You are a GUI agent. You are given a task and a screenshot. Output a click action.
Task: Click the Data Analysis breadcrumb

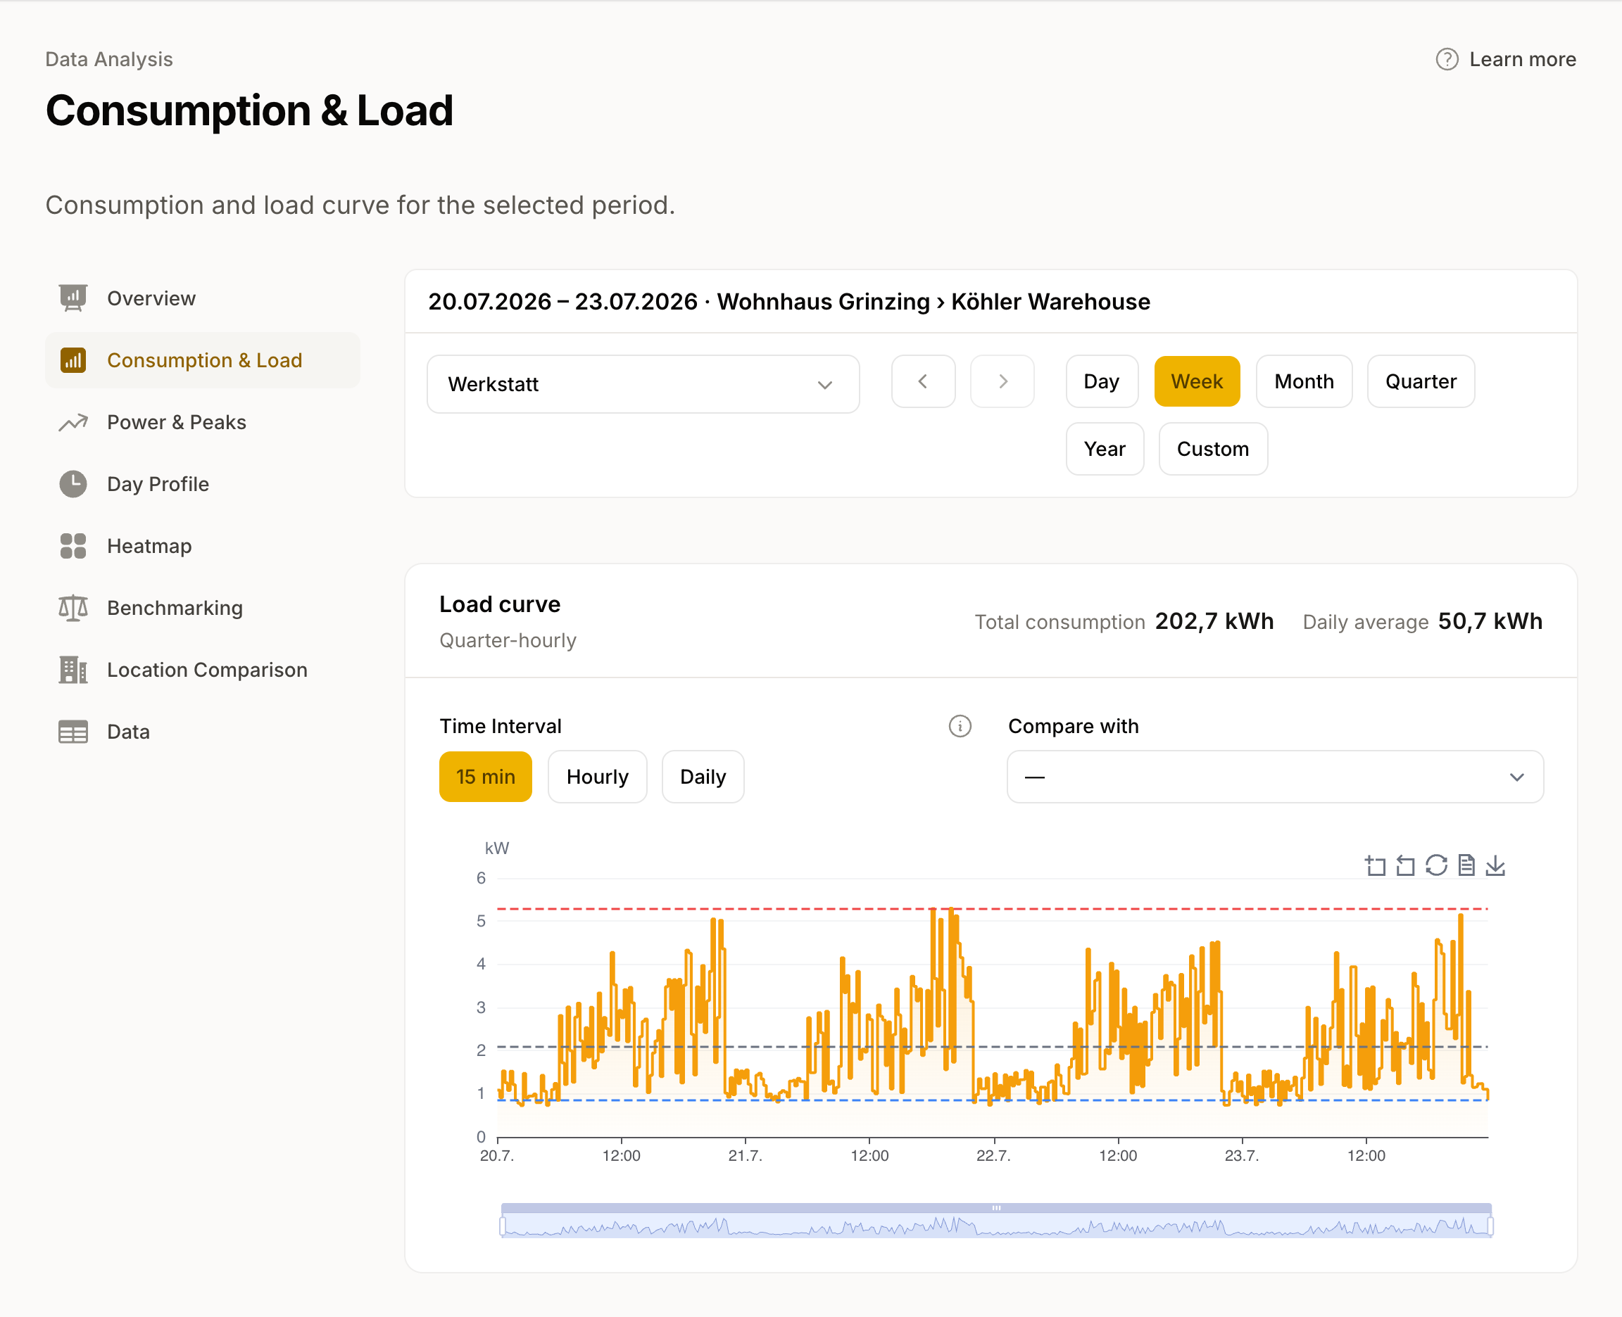(x=109, y=59)
